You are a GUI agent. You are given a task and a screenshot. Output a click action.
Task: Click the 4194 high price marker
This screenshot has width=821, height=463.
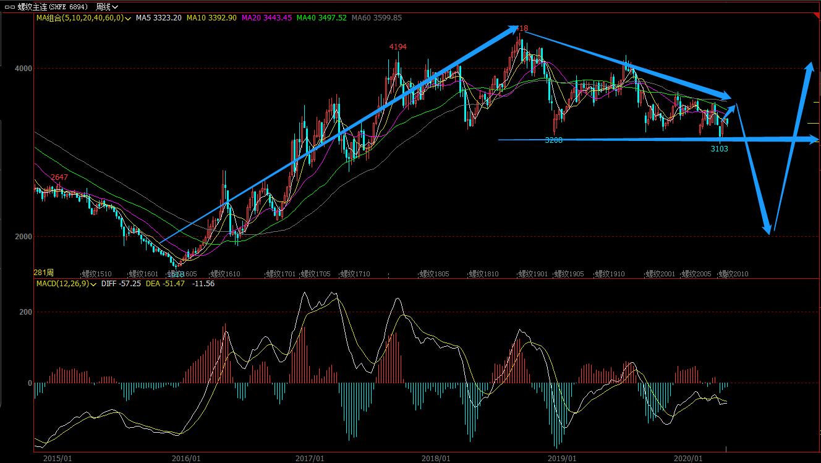(398, 47)
